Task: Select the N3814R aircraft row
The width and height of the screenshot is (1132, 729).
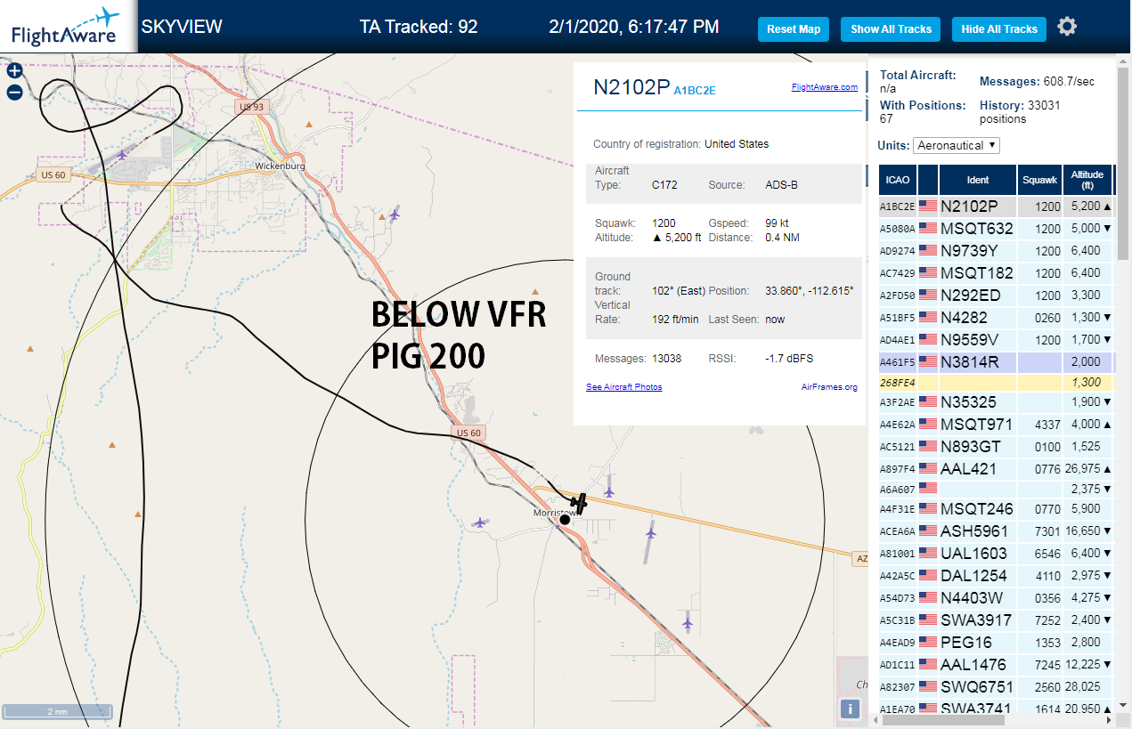Action: (x=996, y=361)
